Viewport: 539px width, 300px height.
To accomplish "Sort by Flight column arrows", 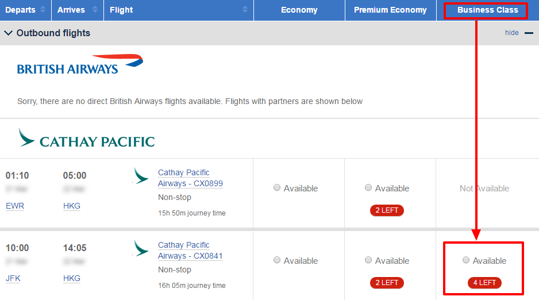I will (x=245, y=10).
